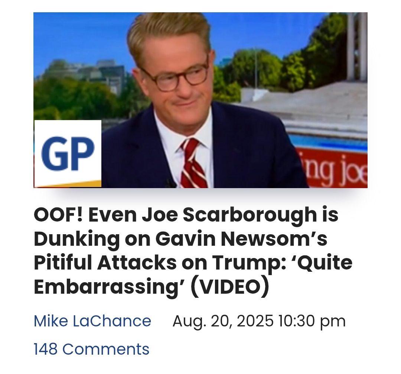The image size is (401, 374).
Task: Open the 148 Comments link
Action: coord(92,349)
